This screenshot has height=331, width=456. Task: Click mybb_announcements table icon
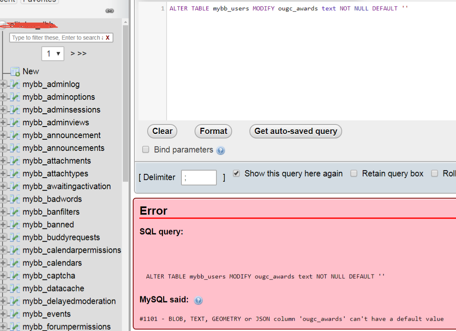pyautogui.click(x=15, y=148)
